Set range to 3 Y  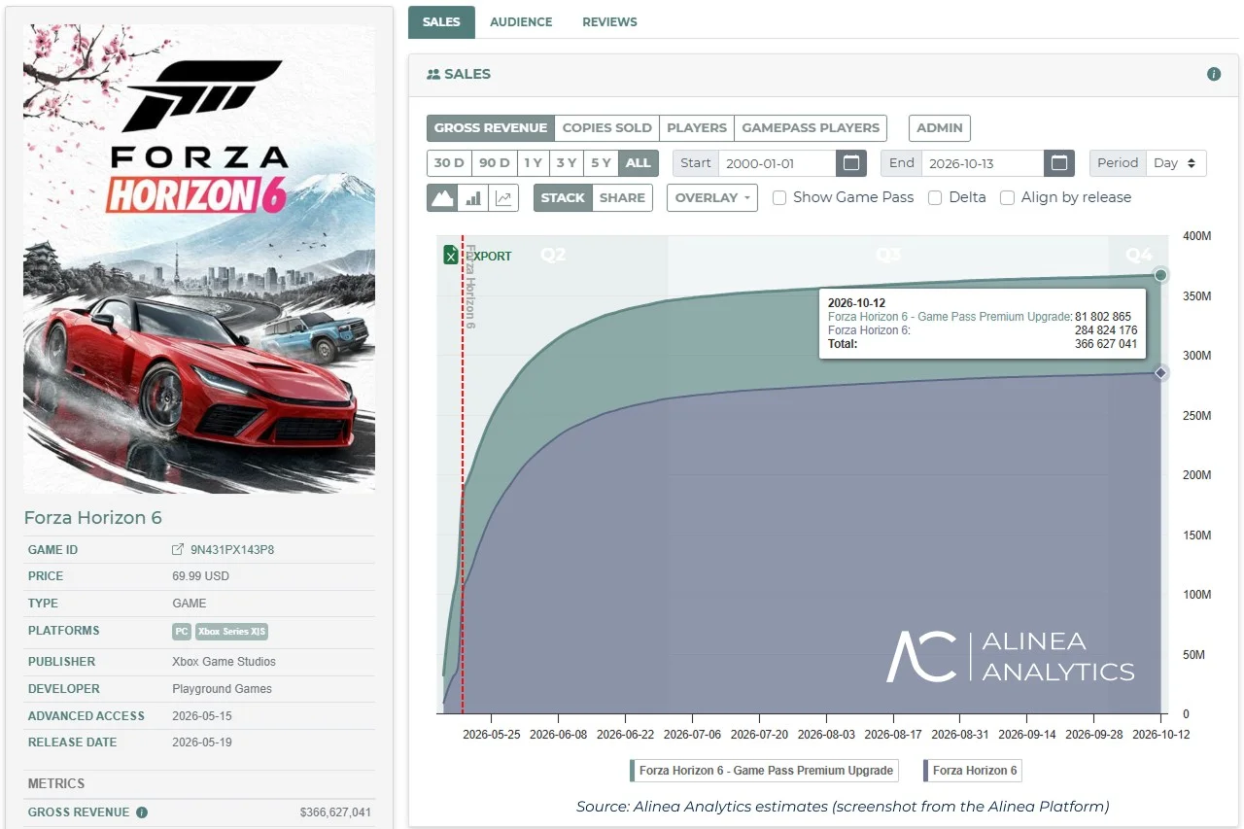pos(567,163)
